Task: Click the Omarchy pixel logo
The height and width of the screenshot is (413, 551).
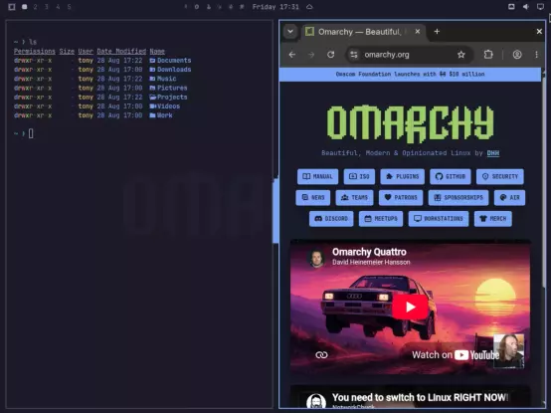Action: click(410, 123)
